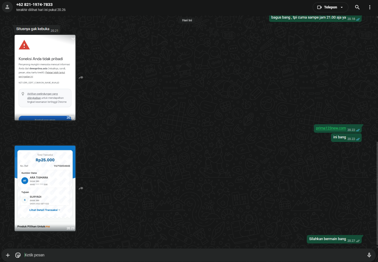Image resolution: width=378 pixels, height=262 pixels.
Task: Click the 'Hari Ini' date label
Action: click(187, 20)
